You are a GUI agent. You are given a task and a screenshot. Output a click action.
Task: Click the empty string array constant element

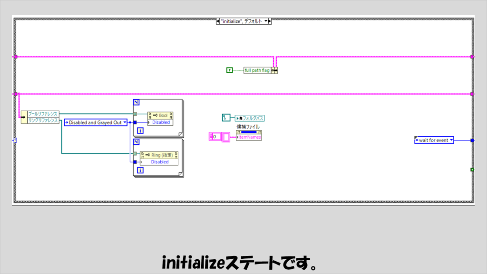225,137
